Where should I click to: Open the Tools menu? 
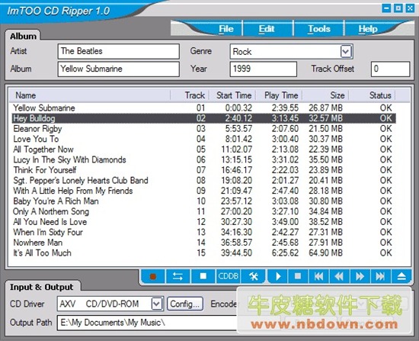(x=318, y=29)
